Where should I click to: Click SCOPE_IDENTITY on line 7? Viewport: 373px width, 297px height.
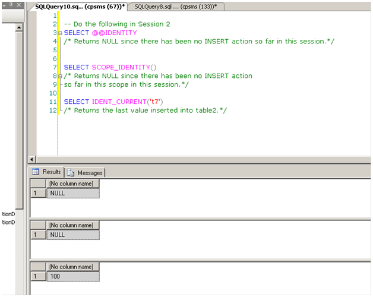click(121, 67)
